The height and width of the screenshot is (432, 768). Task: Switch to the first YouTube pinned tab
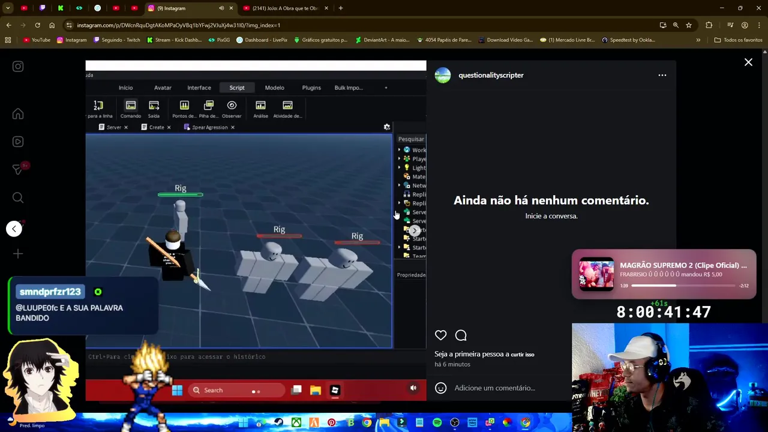[24, 8]
